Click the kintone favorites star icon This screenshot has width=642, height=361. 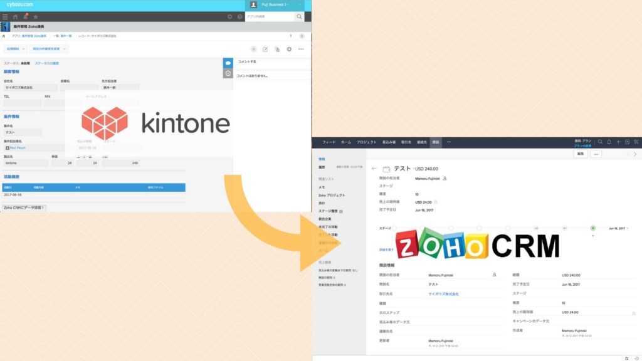tap(35, 16)
